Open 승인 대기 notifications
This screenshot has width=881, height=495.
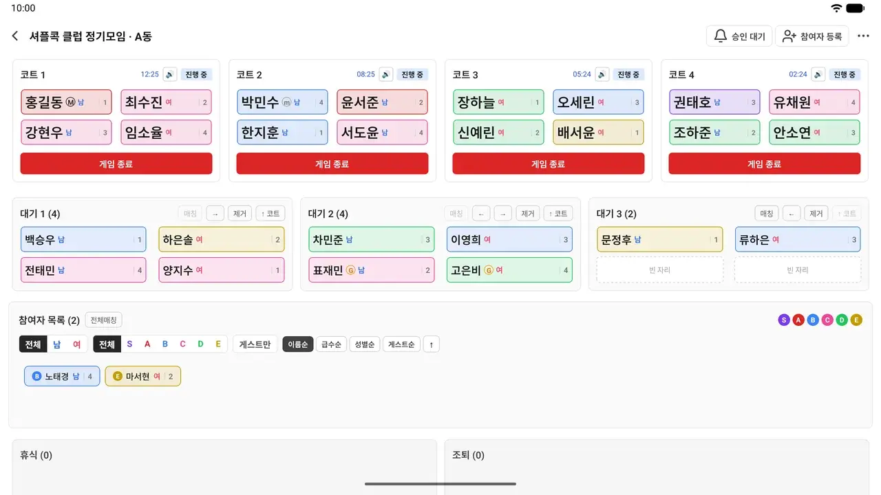pyautogui.click(x=739, y=36)
